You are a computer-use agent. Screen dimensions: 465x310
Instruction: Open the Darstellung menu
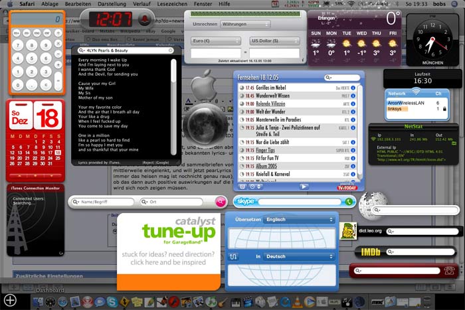coord(112,4)
